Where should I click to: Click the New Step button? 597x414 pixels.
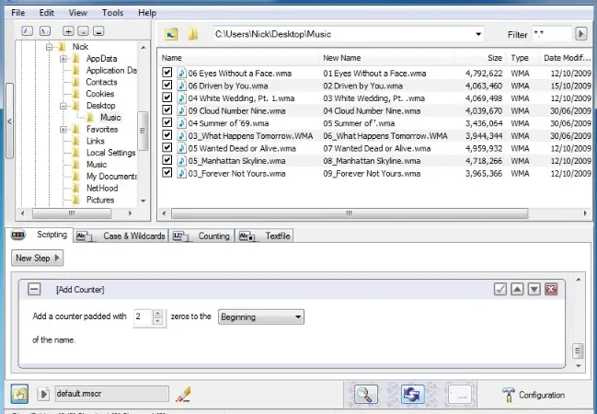click(38, 258)
